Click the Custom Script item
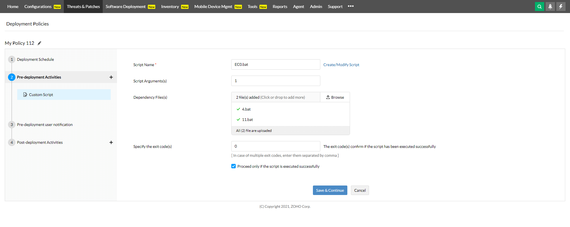This screenshot has width=570, height=227. click(41, 95)
